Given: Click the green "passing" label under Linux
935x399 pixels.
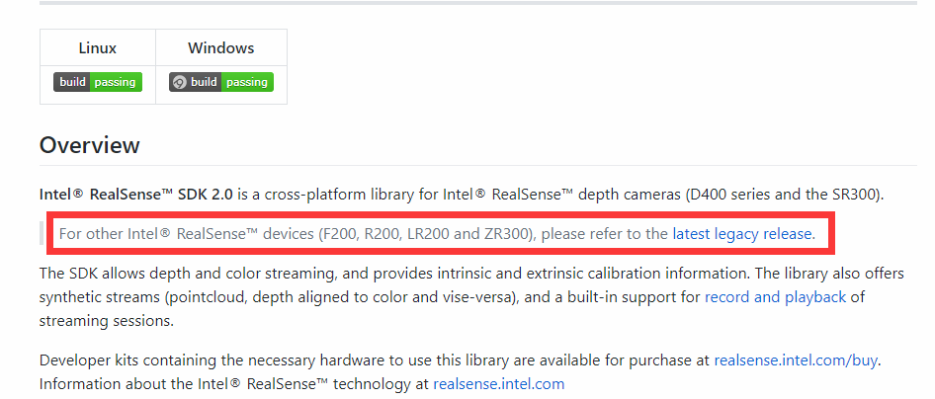Looking at the screenshot, I should [116, 82].
